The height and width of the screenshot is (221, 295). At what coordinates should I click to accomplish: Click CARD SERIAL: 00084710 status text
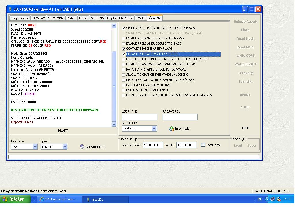[271, 191]
